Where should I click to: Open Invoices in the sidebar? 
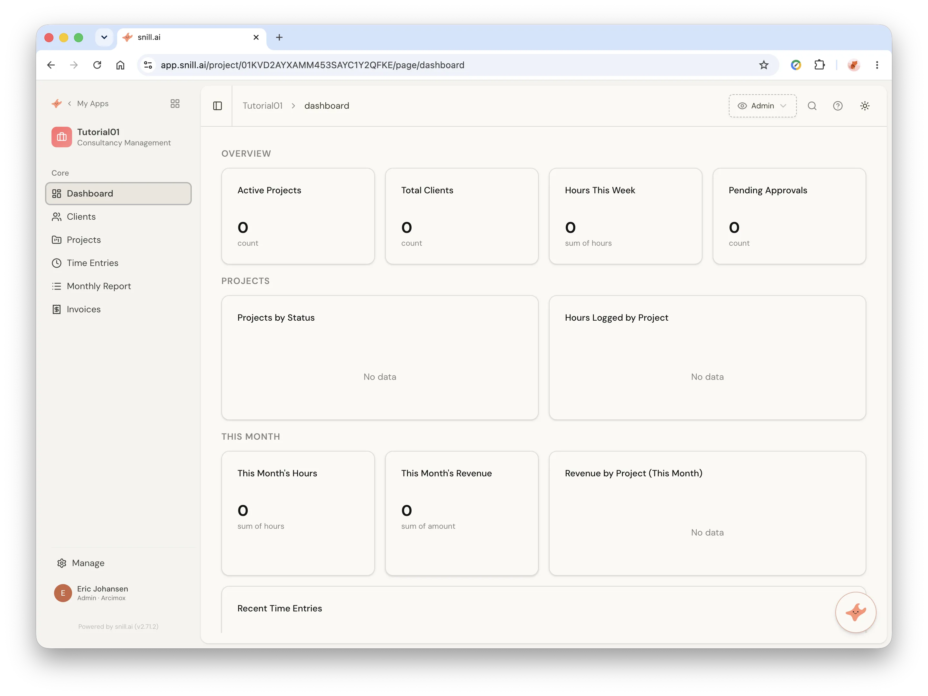[x=118, y=309]
